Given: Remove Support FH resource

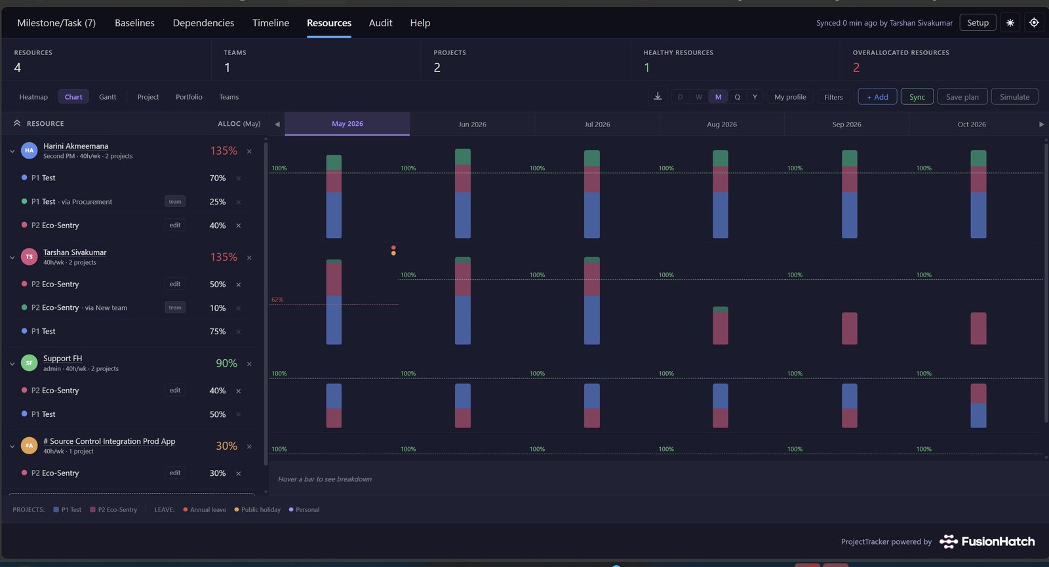Looking at the screenshot, I should coord(249,364).
